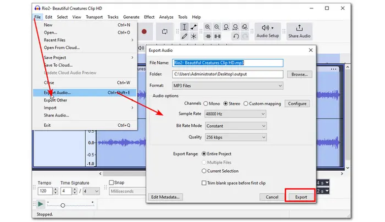Open the Sample Rate 48000 Hz dropdown
The width and height of the screenshot is (385, 222).
tap(235, 114)
